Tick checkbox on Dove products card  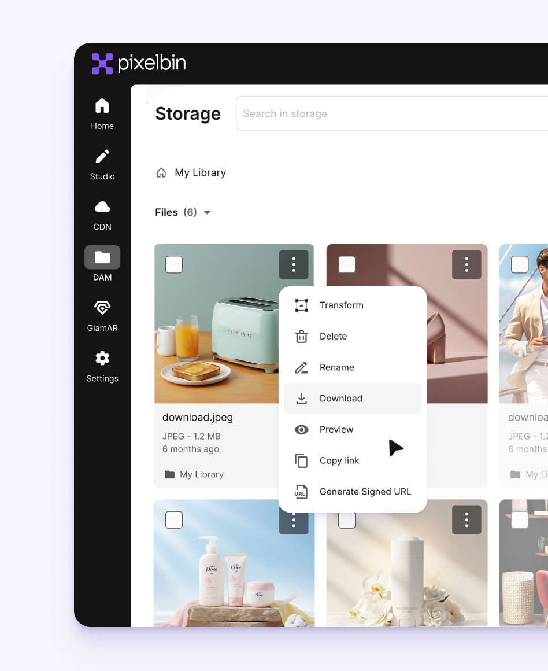coord(174,519)
